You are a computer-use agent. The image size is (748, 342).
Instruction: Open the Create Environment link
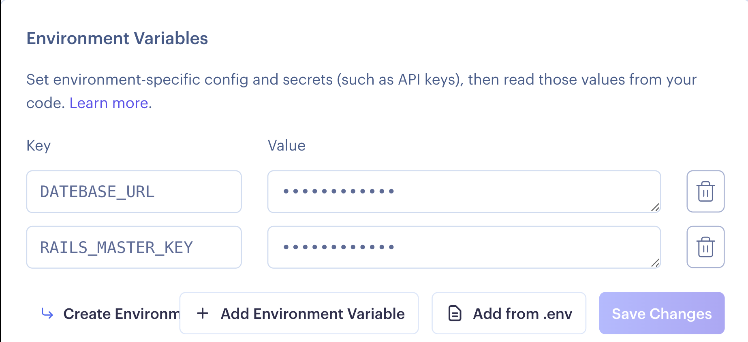(x=121, y=314)
